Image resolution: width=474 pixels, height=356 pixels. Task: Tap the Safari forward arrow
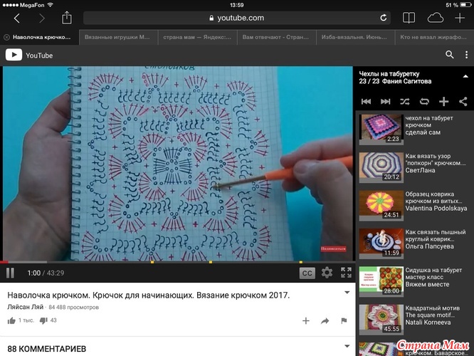(x=42, y=19)
